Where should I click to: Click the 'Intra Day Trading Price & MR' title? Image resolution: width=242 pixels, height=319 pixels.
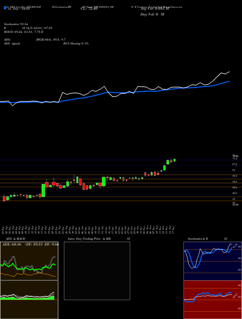click(x=89, y=239)
